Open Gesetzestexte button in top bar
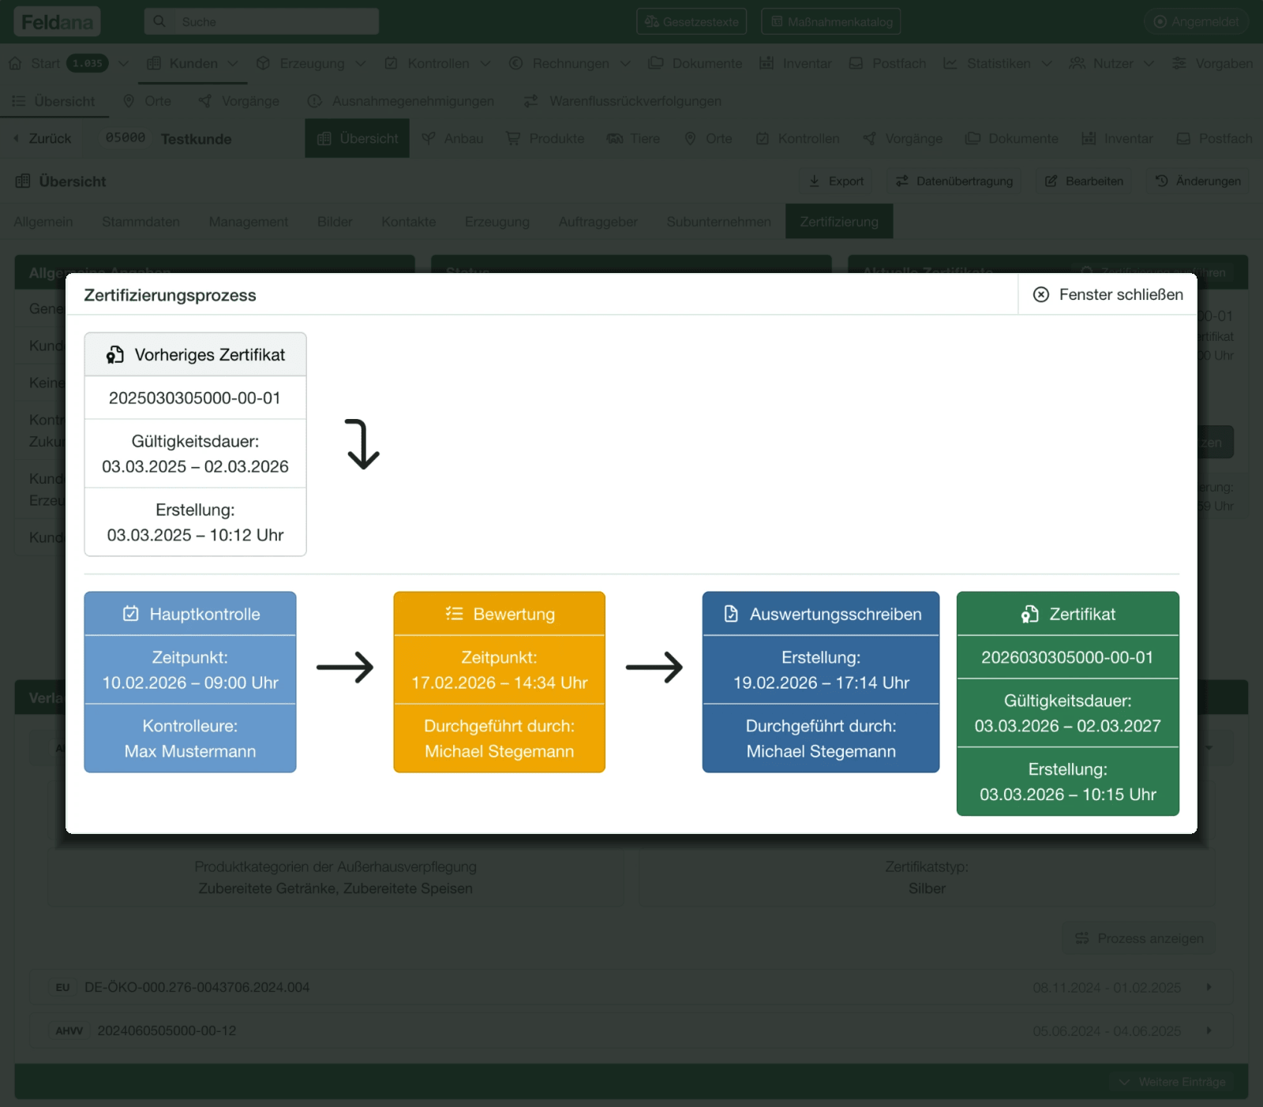1263x1107 pixels. click(x=691, y=21)
